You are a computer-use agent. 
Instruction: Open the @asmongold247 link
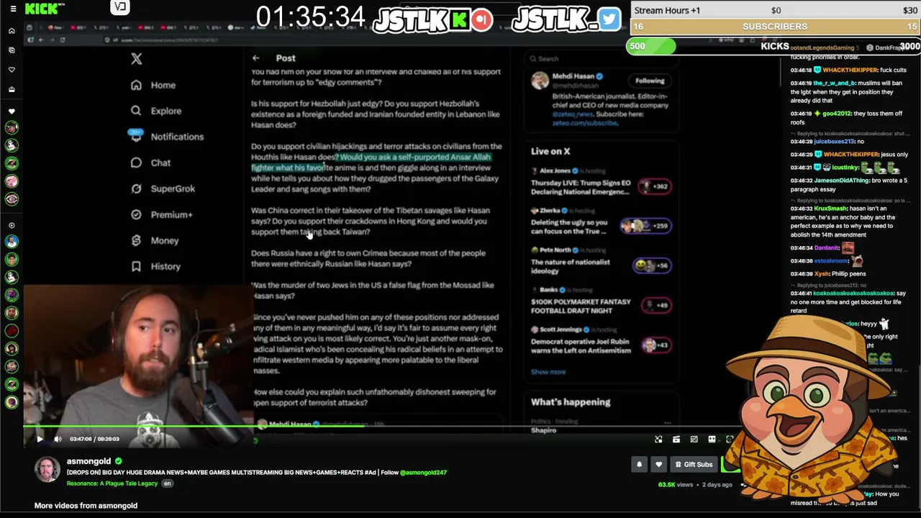click(x=424, y=473)
